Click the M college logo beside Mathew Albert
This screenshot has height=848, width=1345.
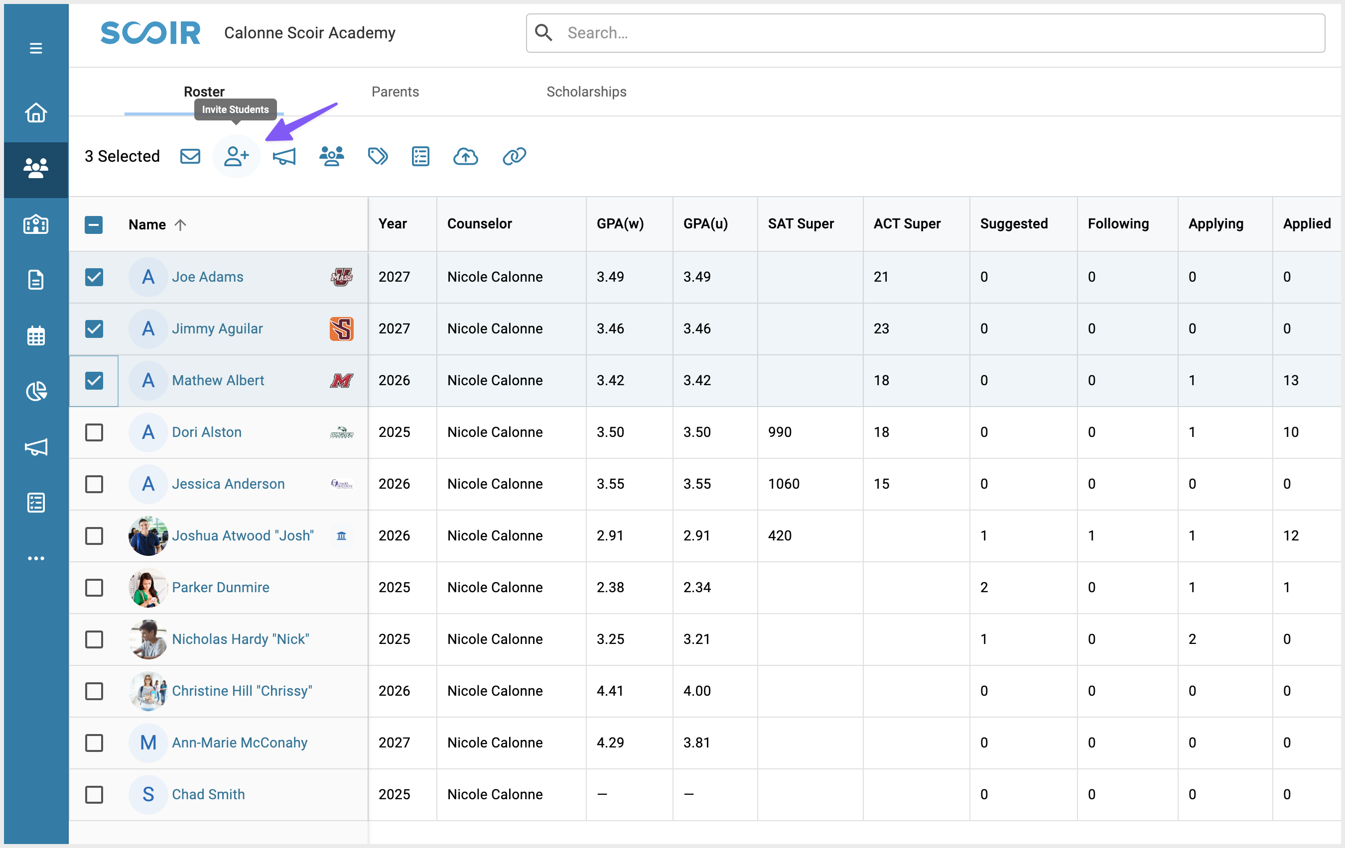[x=341, y=381]
